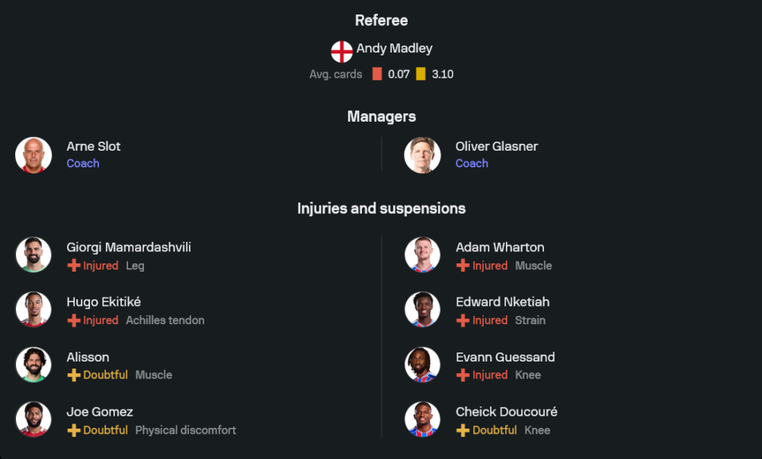Select the Arne Slot name link
The image size is (762, 459).
point(94,146)
